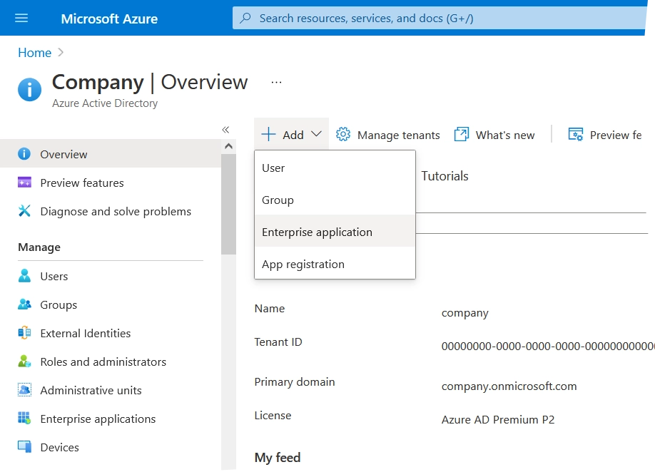Collapse the Add dropdown chevron
Image resolution: width=655 pixels, height=472 pixels.
(317, 134)
